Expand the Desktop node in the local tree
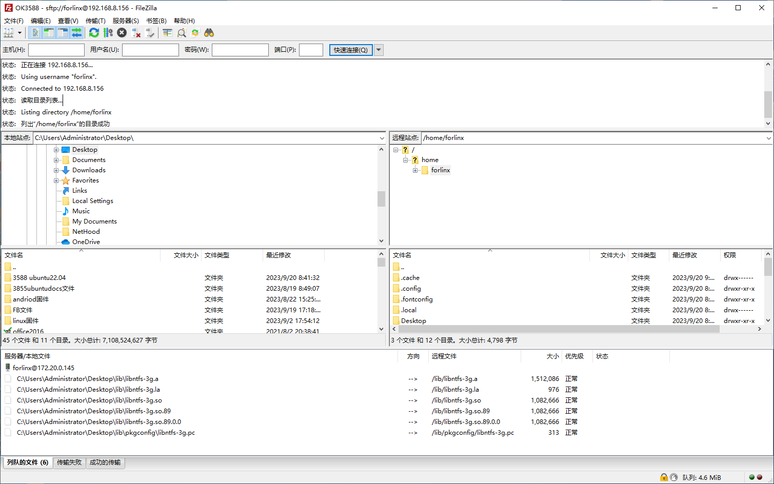 click(x=56, y=150)
